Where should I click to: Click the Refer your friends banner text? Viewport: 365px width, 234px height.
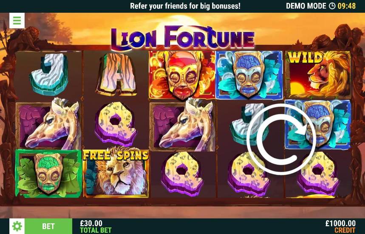(185, 6)
